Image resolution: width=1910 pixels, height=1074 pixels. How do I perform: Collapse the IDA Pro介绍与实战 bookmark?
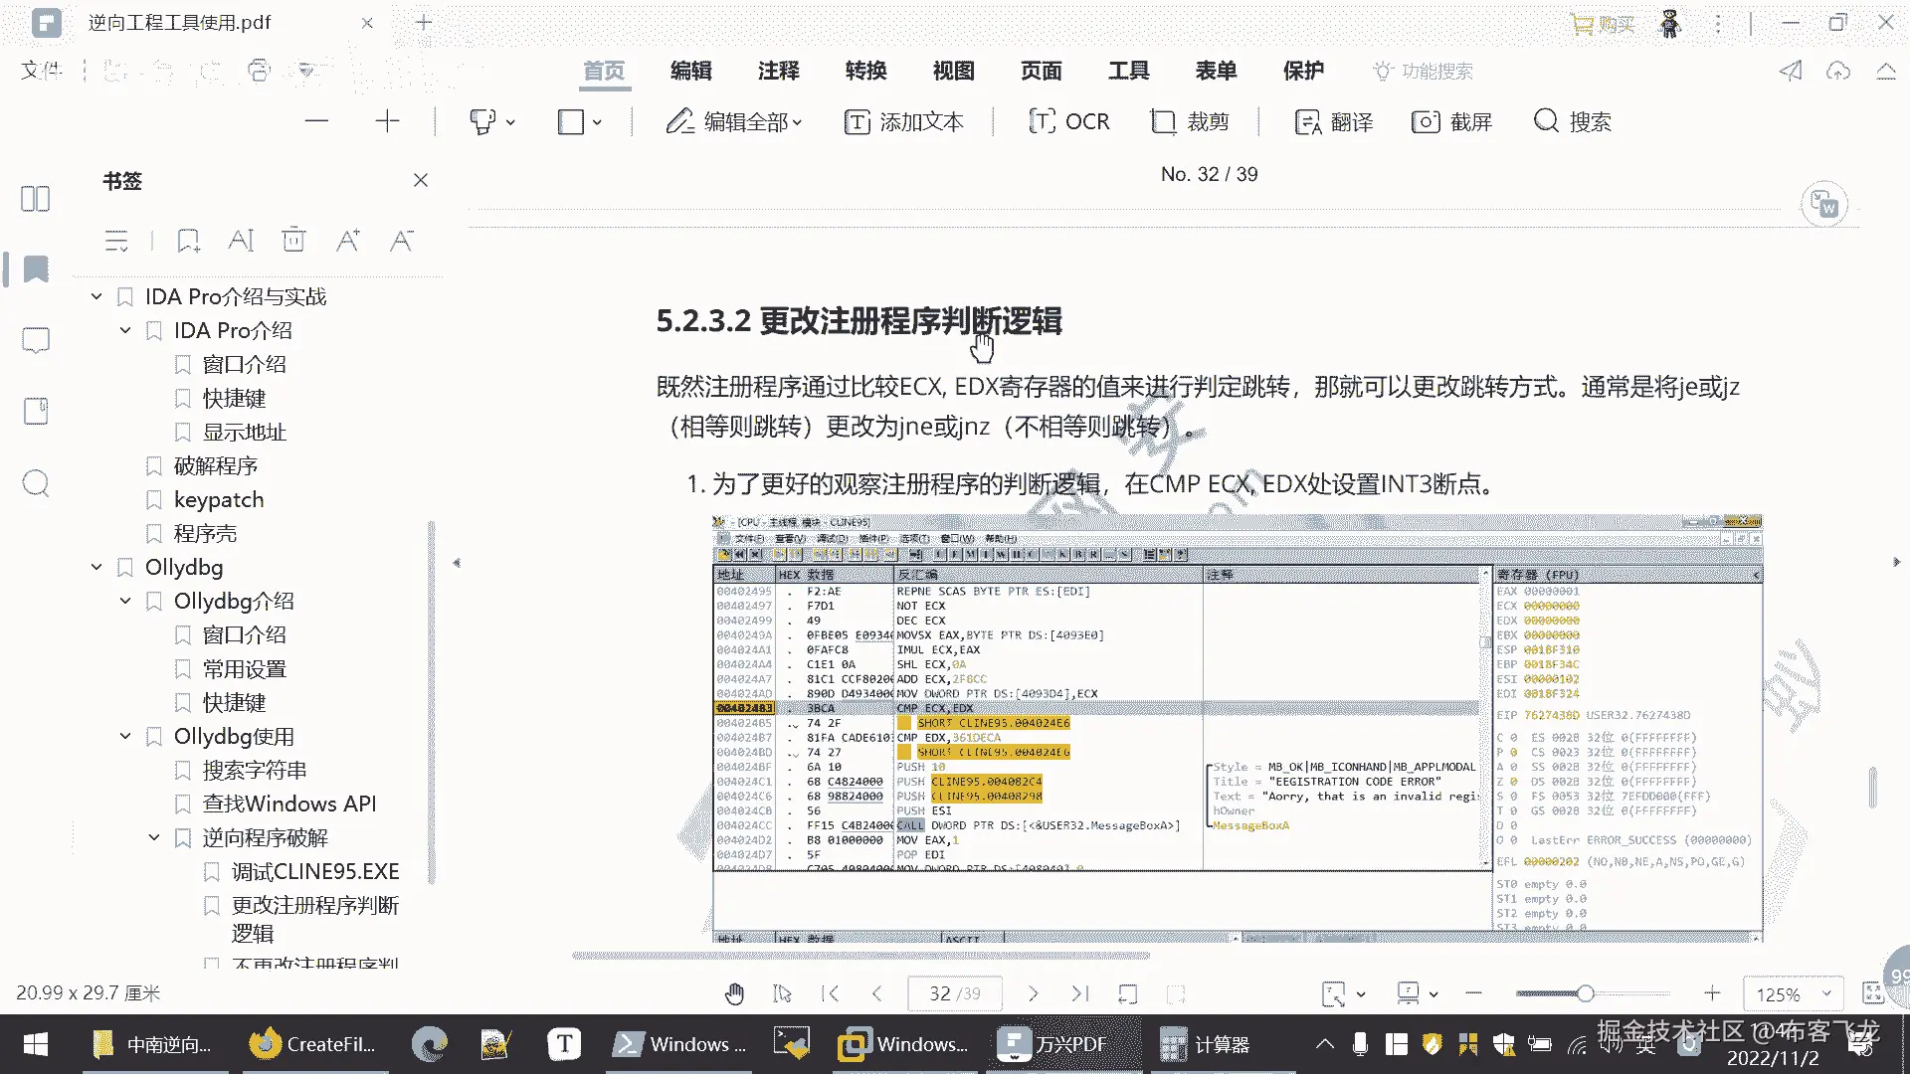click(96, 296)
